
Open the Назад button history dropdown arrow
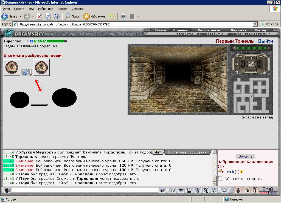[x=21, y=16]
